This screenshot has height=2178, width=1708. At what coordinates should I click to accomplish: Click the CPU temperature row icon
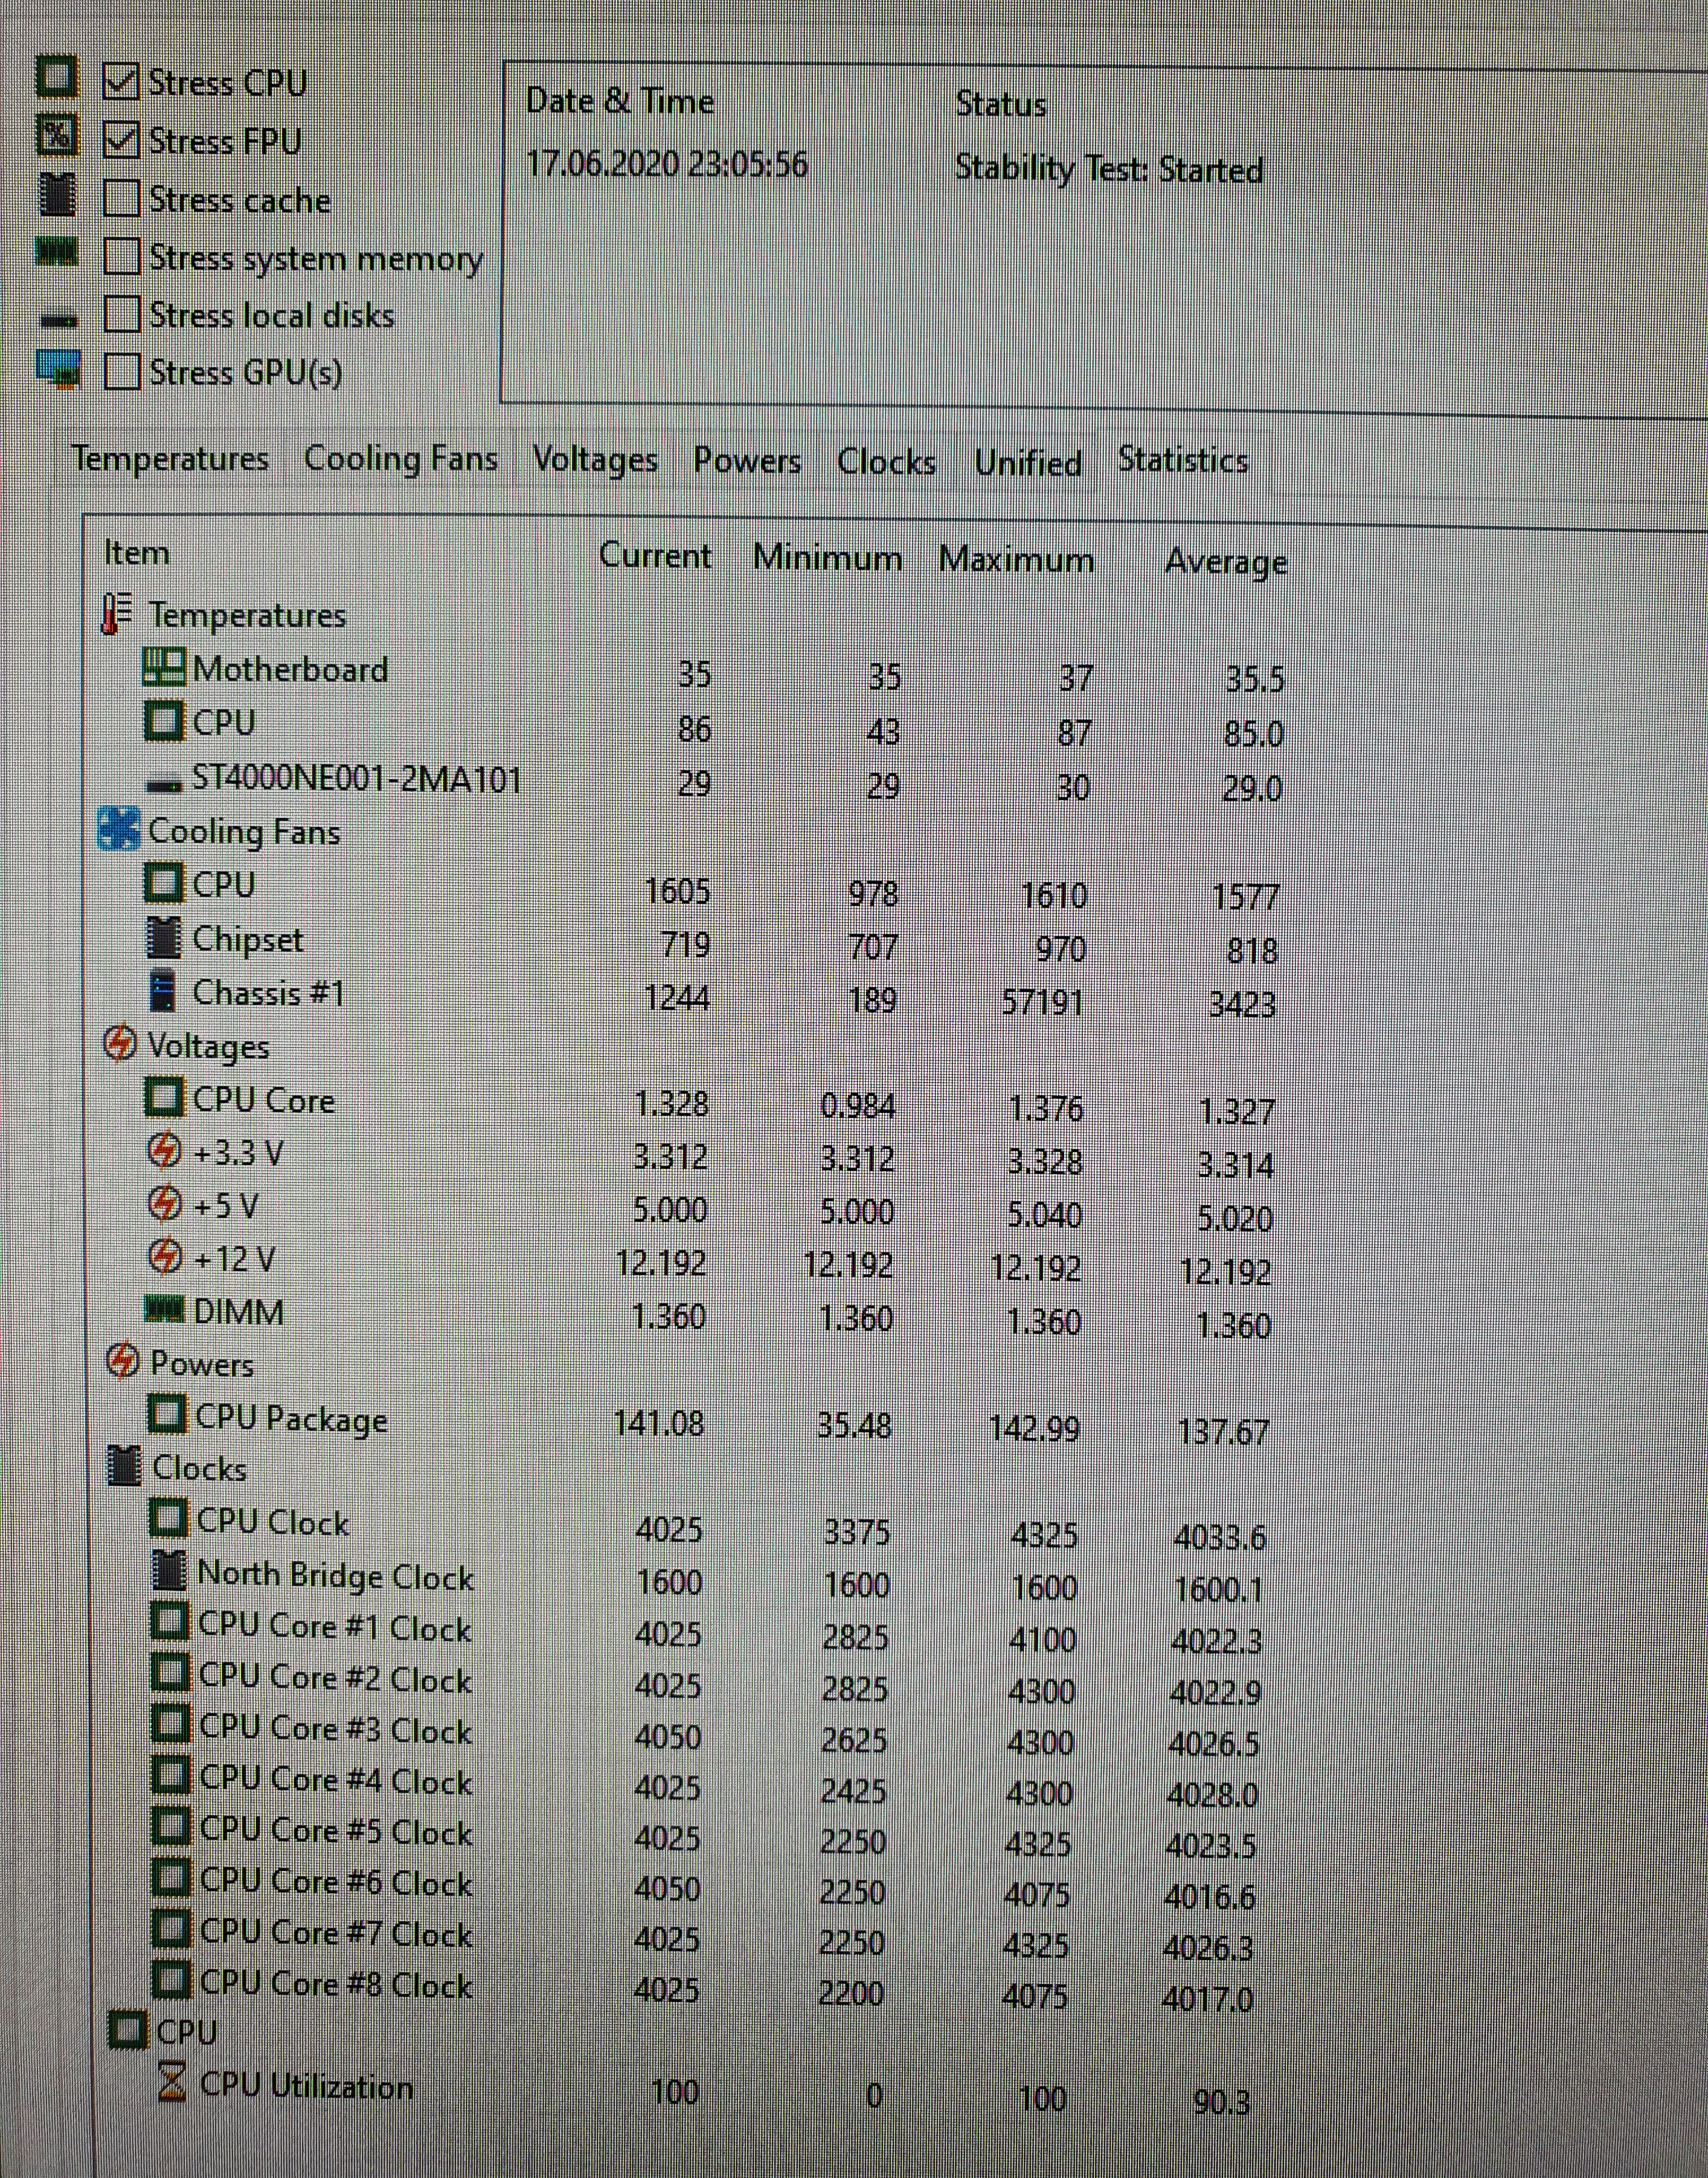click(164, 721)
